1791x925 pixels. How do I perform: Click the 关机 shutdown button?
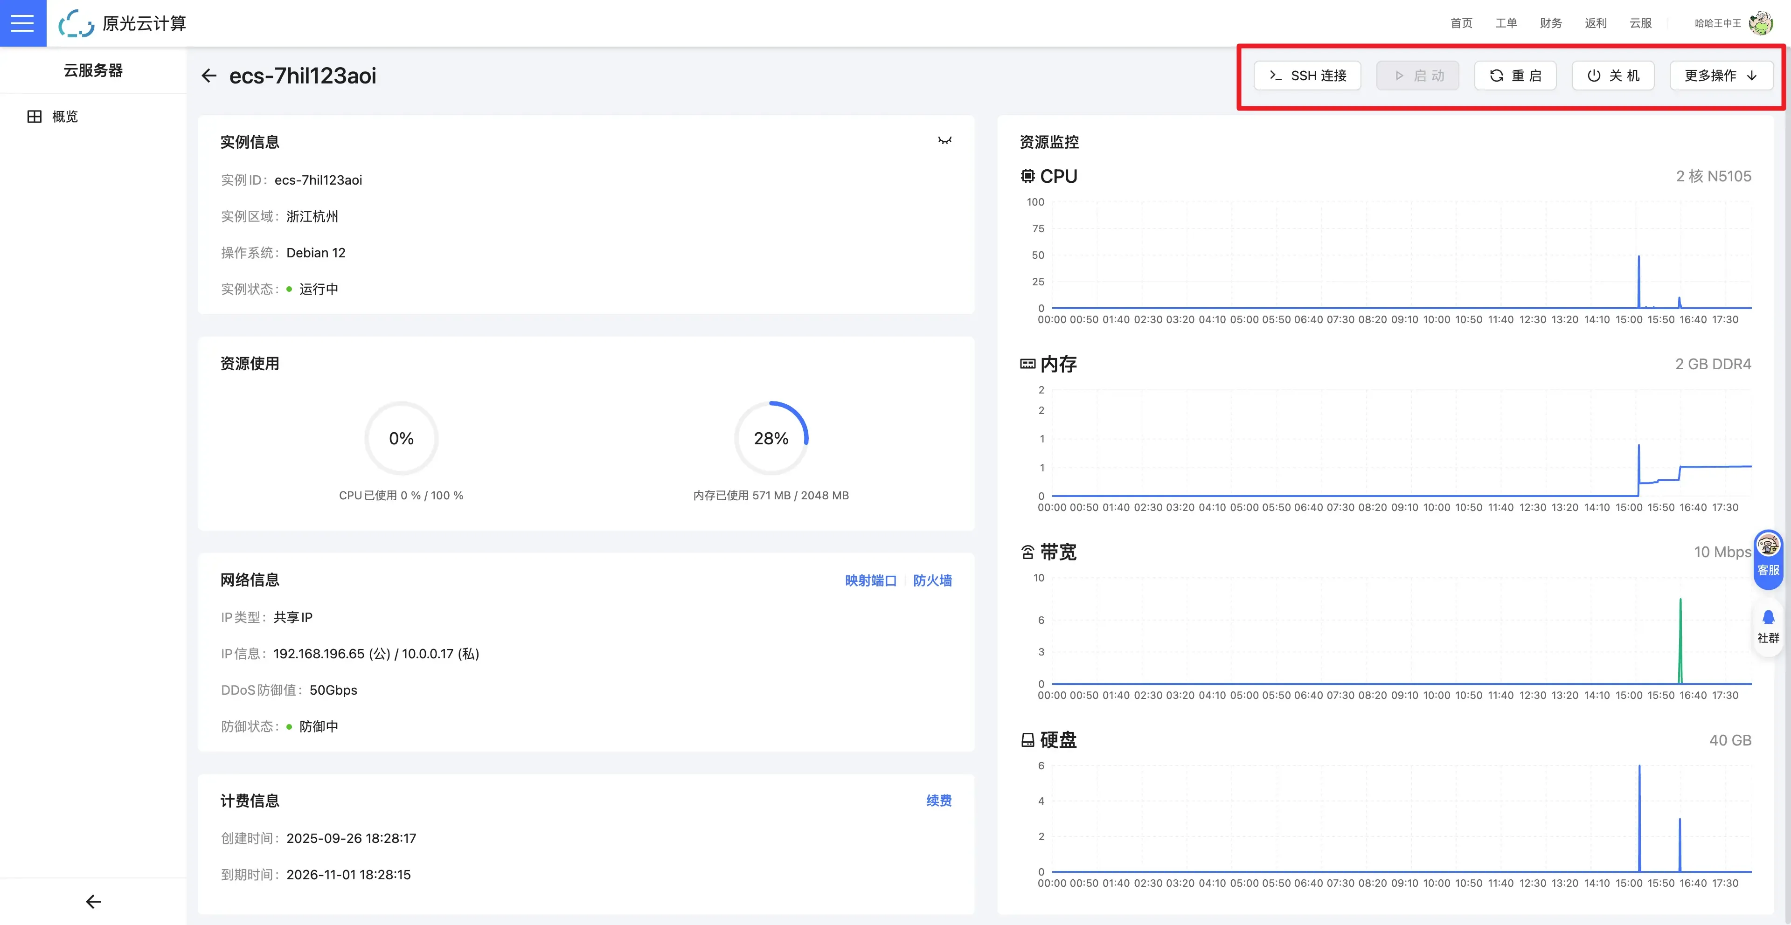coord(1612,76)
